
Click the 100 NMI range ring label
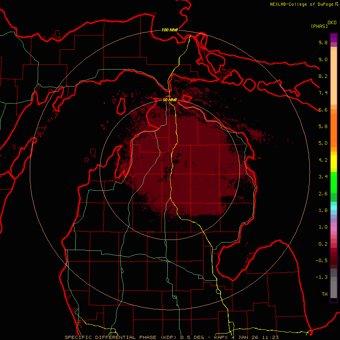coord(170,30)
